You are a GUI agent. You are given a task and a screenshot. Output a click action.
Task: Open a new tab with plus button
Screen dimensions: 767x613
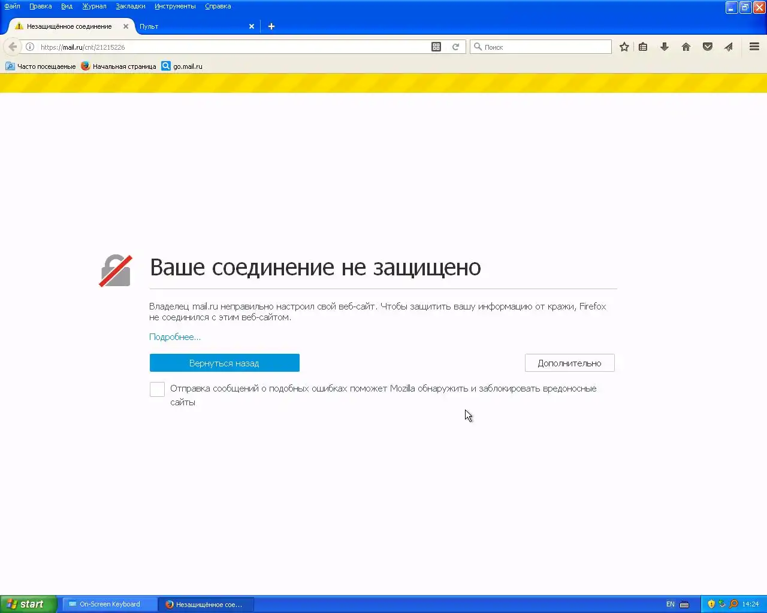[271, 26]
